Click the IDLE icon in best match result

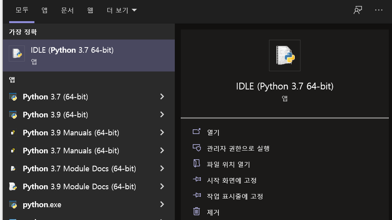(x=17, y=54)
